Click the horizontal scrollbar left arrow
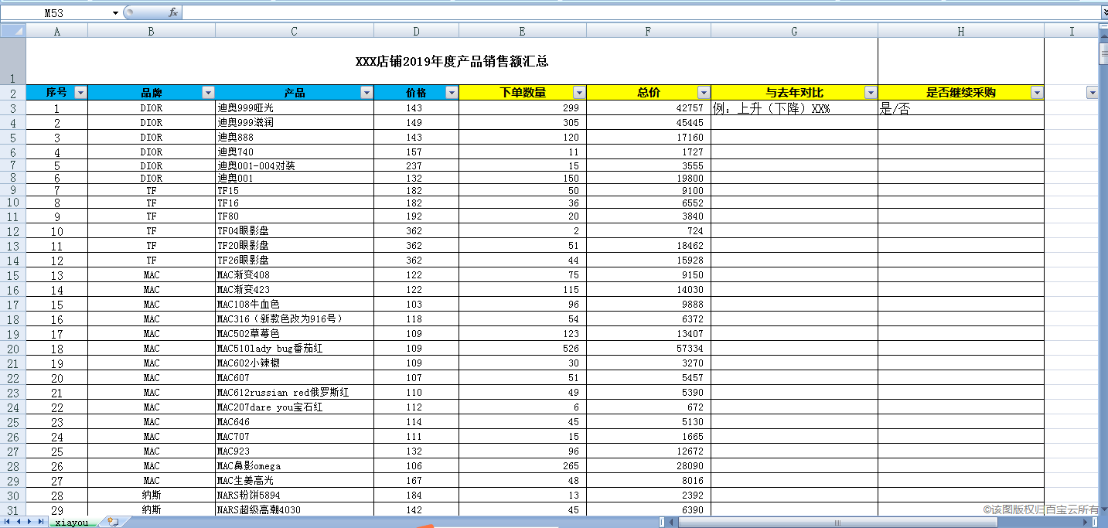This screenshot has width=1108, height=528. point(671,523)
